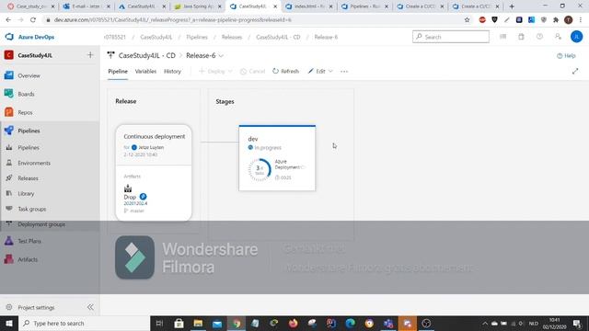Click the CaseStudy4JL breadcrumb

156,37
